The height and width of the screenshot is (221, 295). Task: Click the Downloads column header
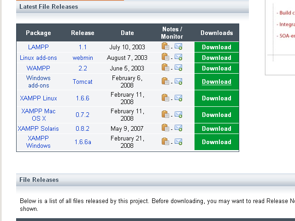click(x=217, y=33)
